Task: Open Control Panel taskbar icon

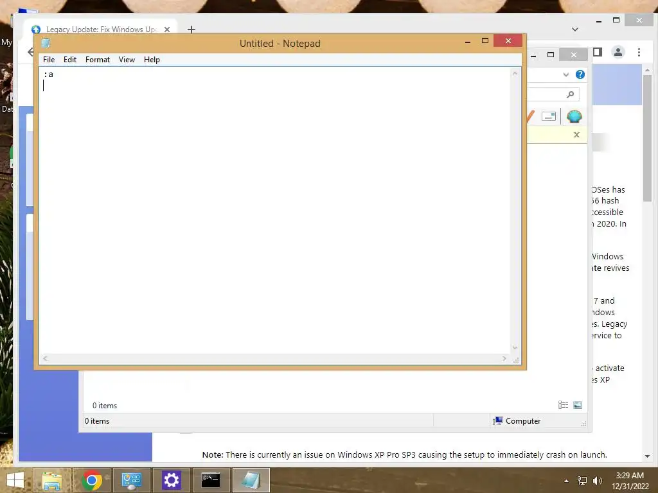Action: (x=131, y=480)
